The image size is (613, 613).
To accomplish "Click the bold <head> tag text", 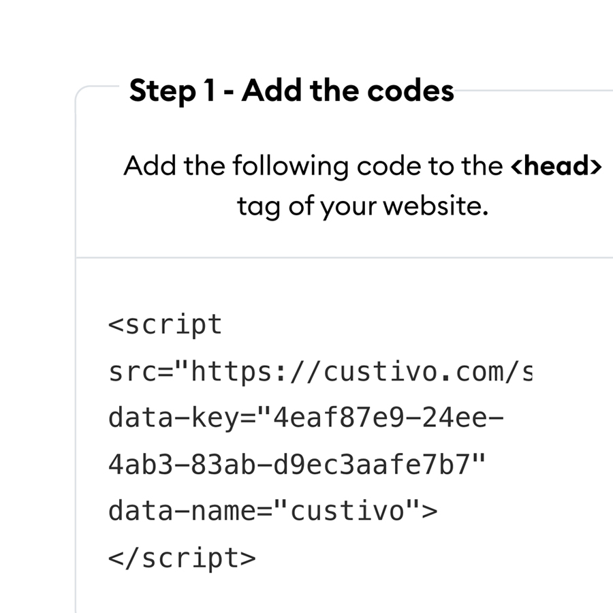I will [556, 166].
